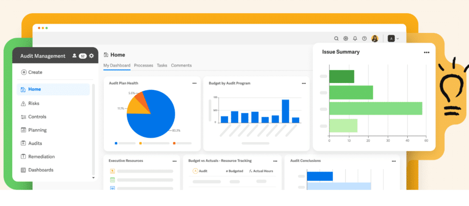469x206 pixels.
Task: Click the dark blue bar in Audit Conclusions
Action: pyautogui.click(x=320, y=176)
